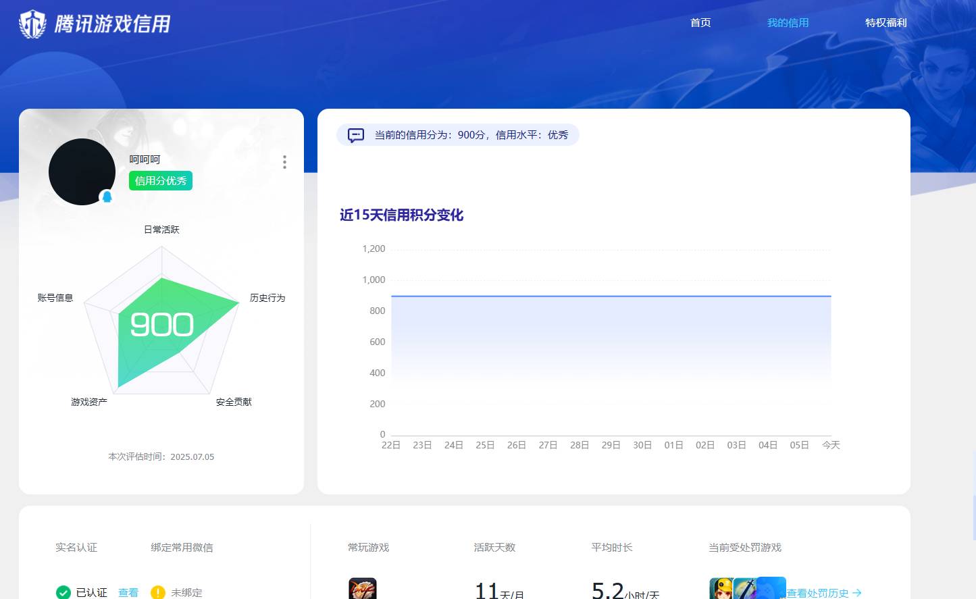Screen dimensions: 976x599
Task: Click the 腾讯游戏信用 shield logo
Action: pos(32,23)
